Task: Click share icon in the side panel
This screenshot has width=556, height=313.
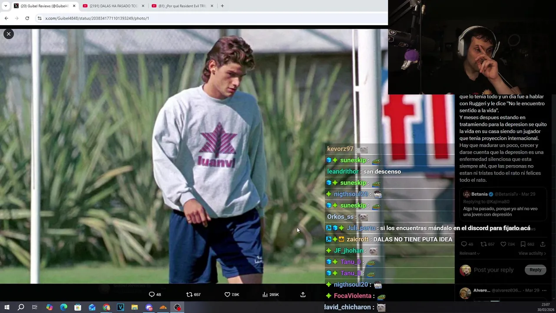Action: click(x=543, y=244)
